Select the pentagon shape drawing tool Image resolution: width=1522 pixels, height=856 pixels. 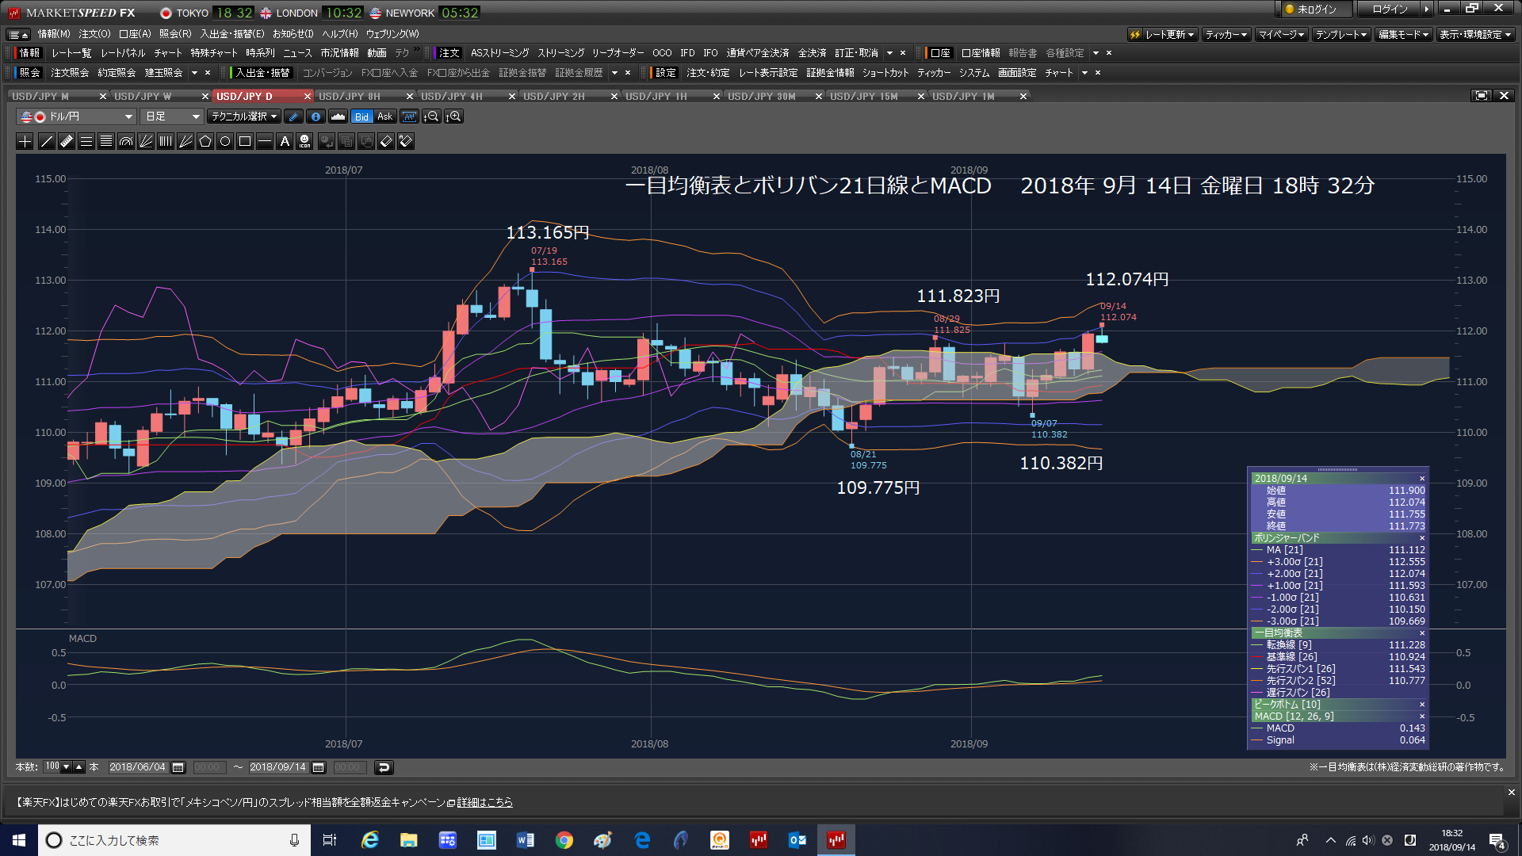tap(205, 142)
